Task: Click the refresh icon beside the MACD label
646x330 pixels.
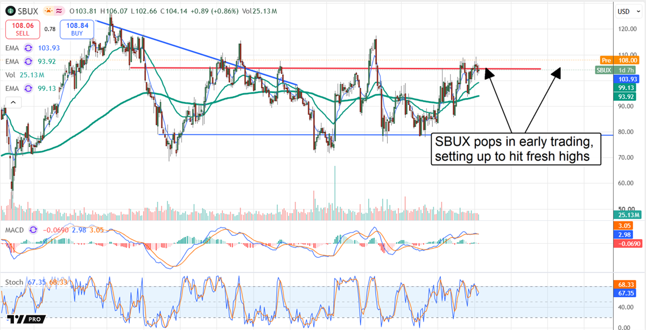Action: tap(34, 230)
